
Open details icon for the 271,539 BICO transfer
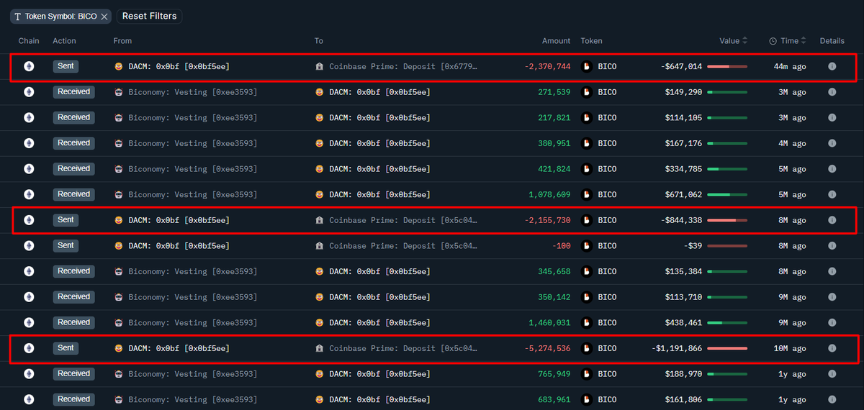(832, 92)
